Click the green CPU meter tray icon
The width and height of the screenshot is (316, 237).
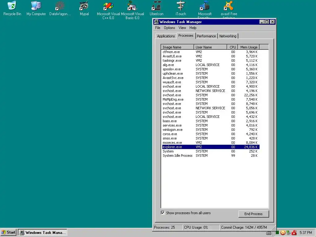tap(277, 233)
